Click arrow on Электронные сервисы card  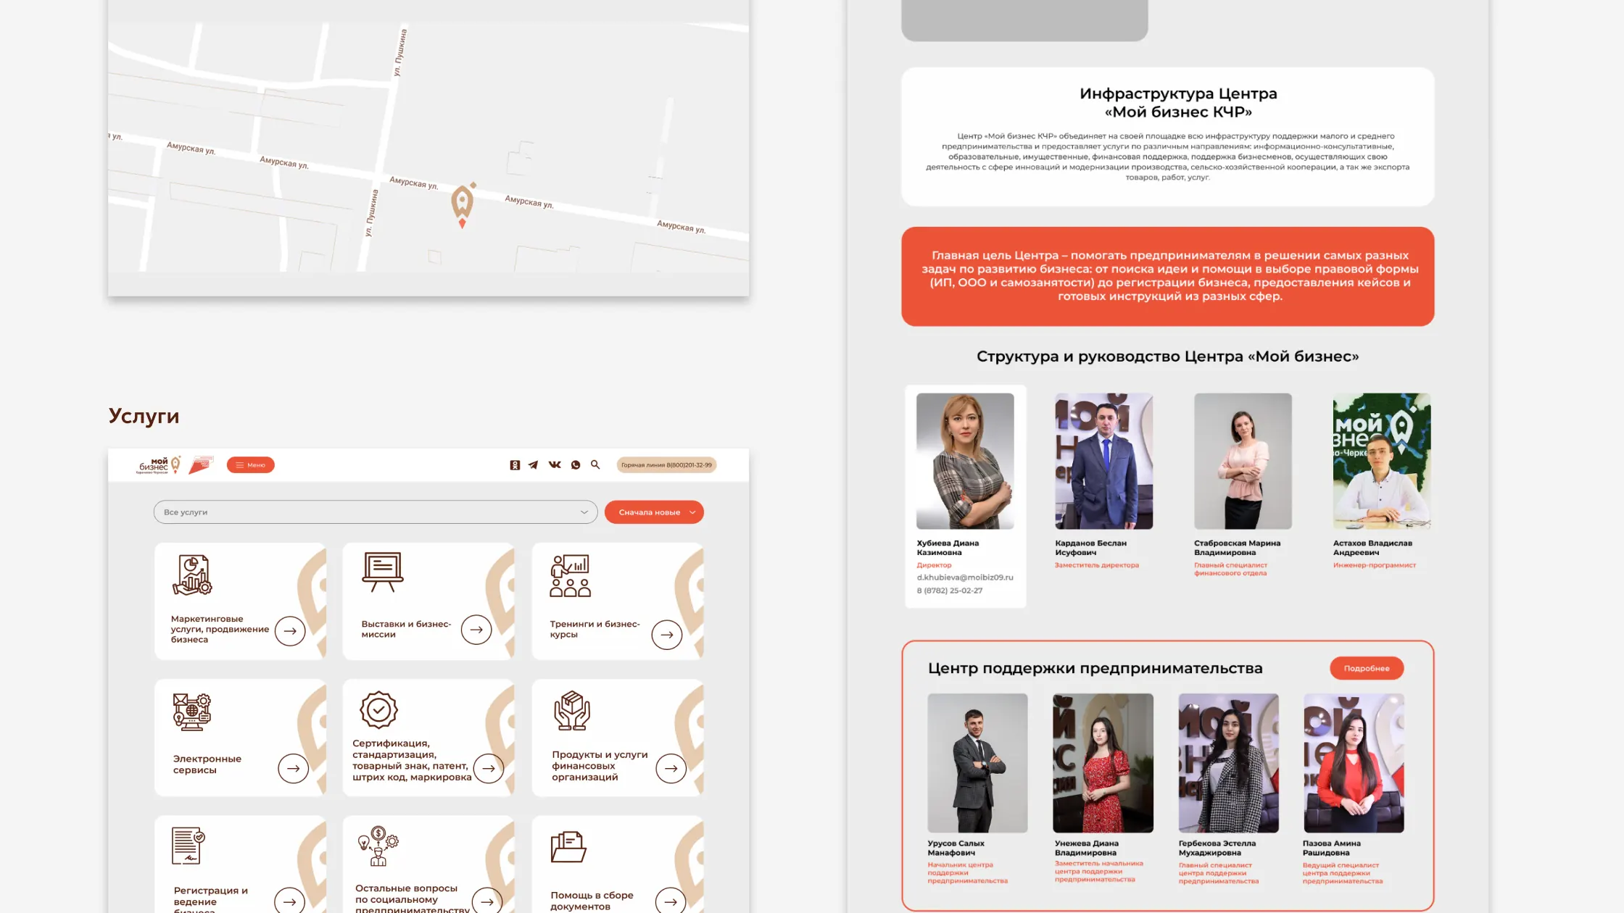tap(294, 768)
